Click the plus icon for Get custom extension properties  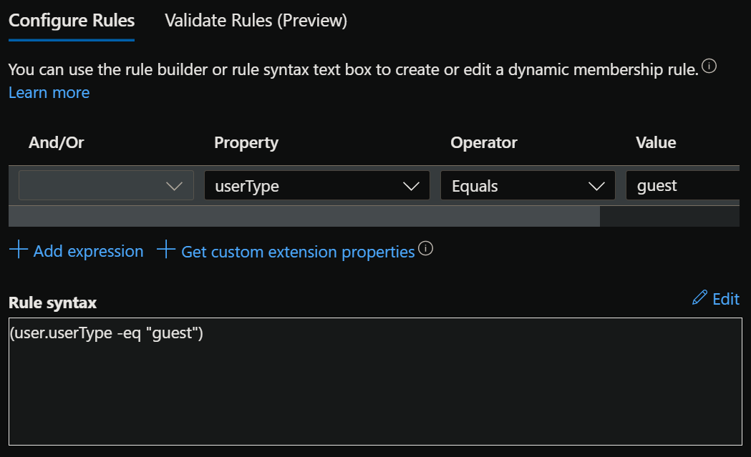tap(166, 250)
